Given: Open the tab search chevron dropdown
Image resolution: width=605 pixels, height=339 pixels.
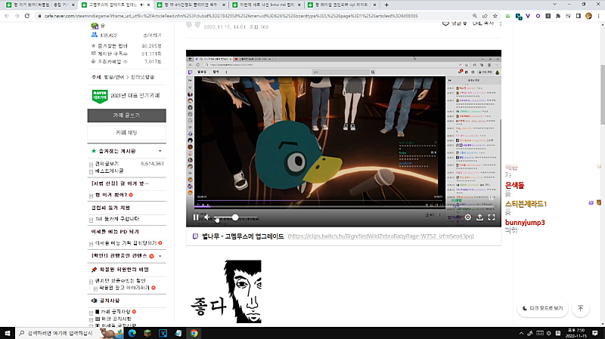Looking at the screenshot, I should (x=554, y=5).
